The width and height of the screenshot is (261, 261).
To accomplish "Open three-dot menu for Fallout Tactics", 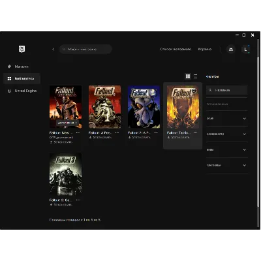I will tap(195, 132).
